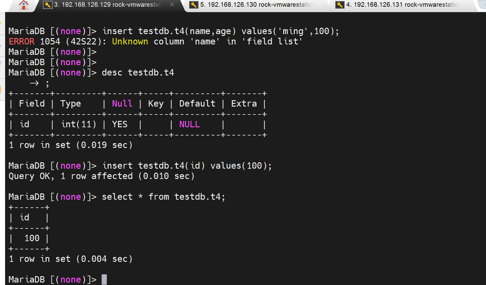Click the magenta NULL default value
The width and height of the screenshot is (486, 285).
[x=189, y=124]
